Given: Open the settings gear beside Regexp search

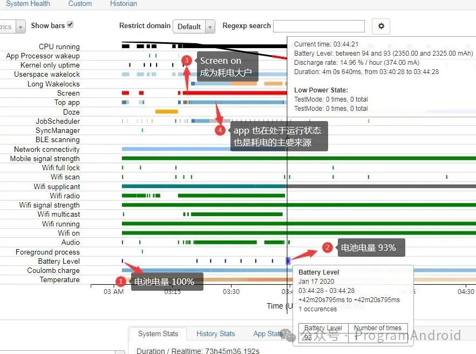Looking at the screenshot, I should click(x=382, y=26).
